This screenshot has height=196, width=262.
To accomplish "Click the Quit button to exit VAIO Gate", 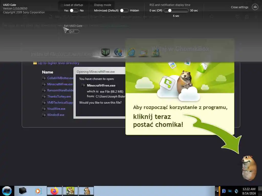I will pos(72,31).
